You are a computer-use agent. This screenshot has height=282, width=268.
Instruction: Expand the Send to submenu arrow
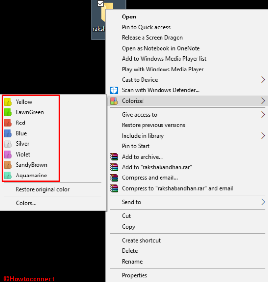pos(263,202)
